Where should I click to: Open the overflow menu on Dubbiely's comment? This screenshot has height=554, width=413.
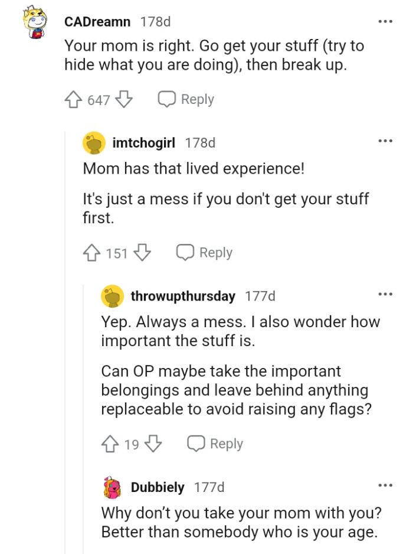385,484
